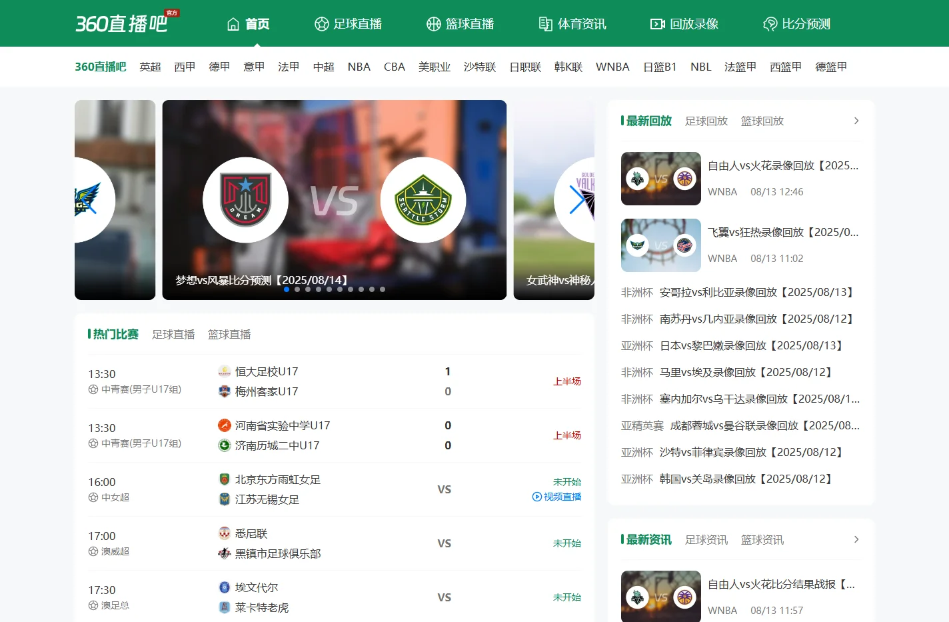This screenshot has width=949, height=622.
Task: Click the news icon for 体育资讯
Action: point(546,24)
